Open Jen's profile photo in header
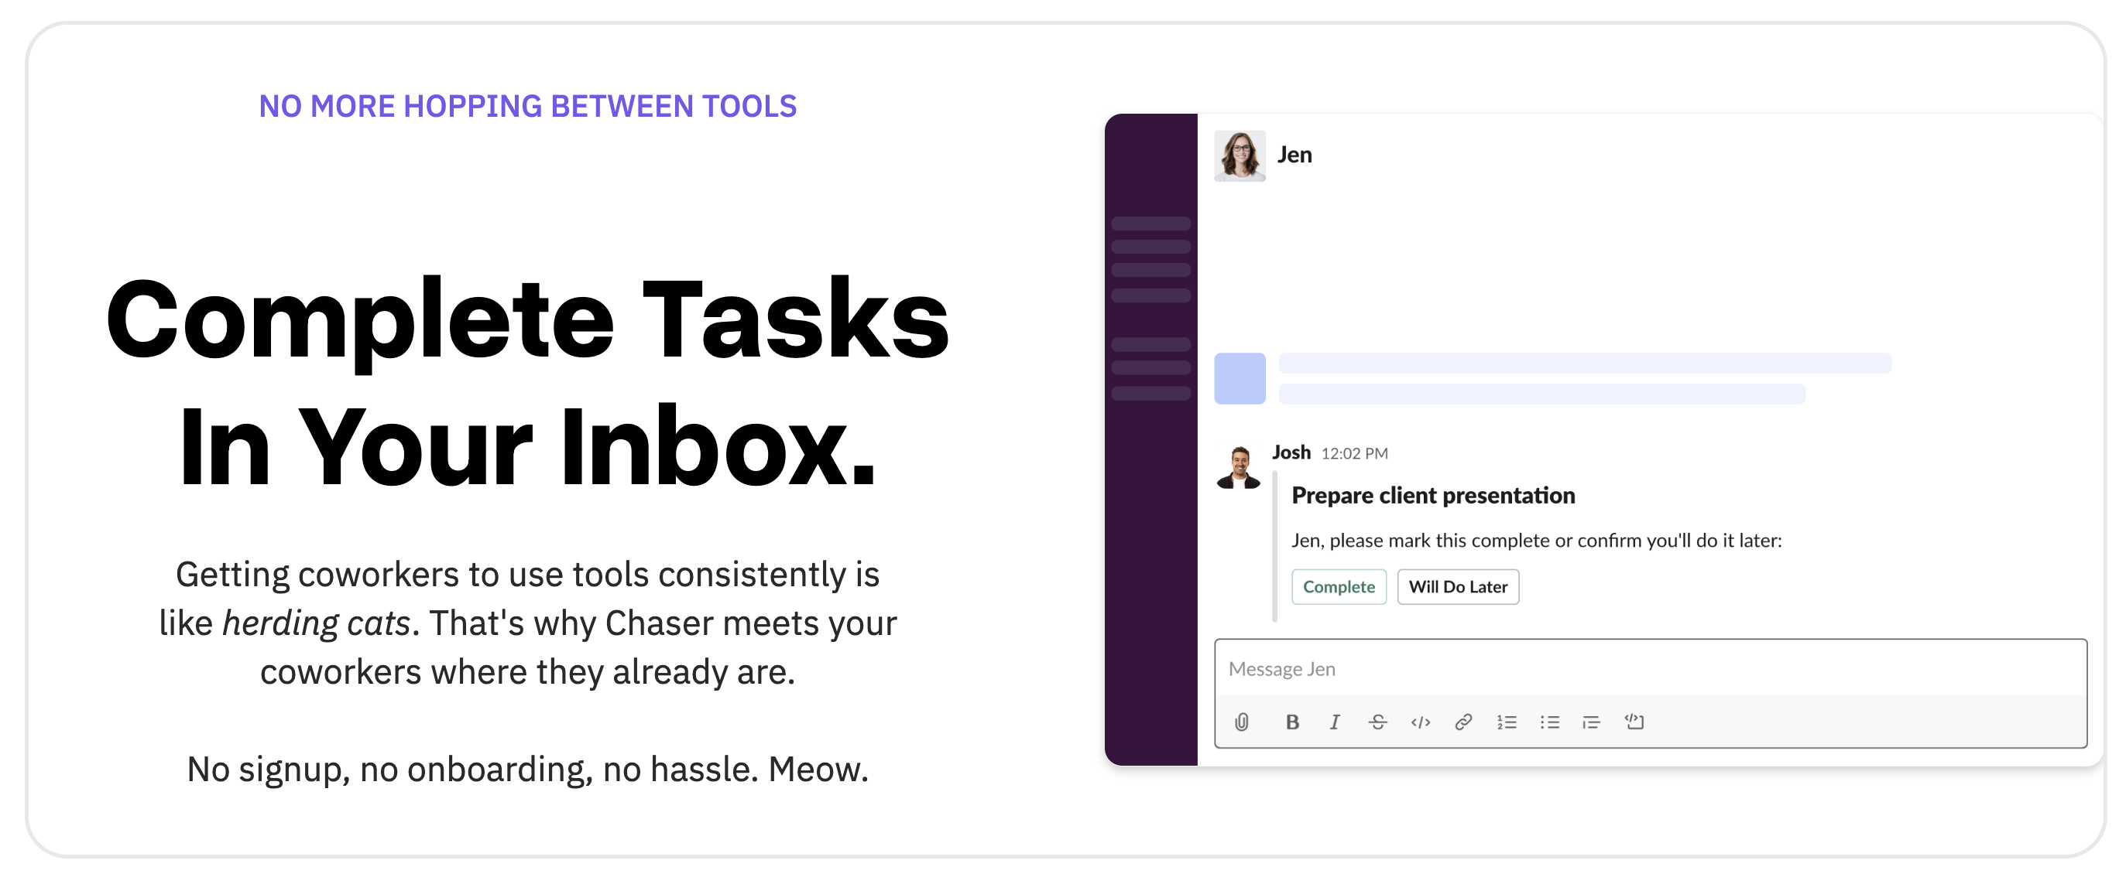Screen dimensions: 2126x891 tap(1240, 155)
